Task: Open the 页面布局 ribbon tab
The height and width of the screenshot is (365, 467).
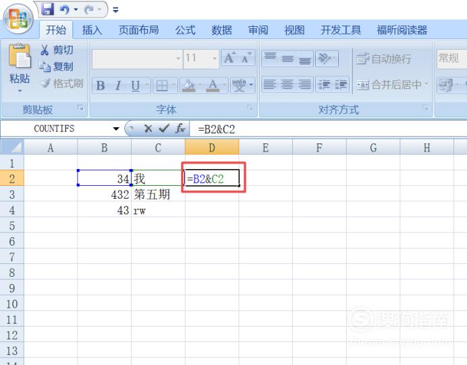Action: click(138, 30)
